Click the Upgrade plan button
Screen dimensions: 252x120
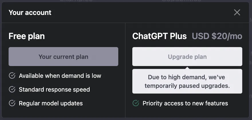[x=187, y=57]
